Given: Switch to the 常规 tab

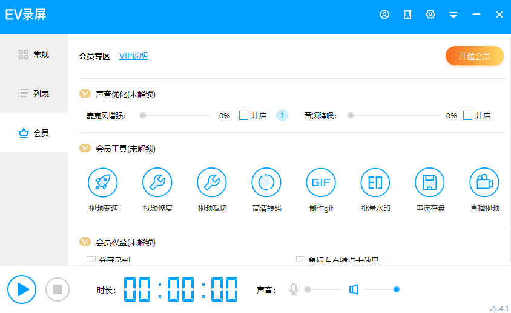Looking at the screenshot, I should (34, 54).
